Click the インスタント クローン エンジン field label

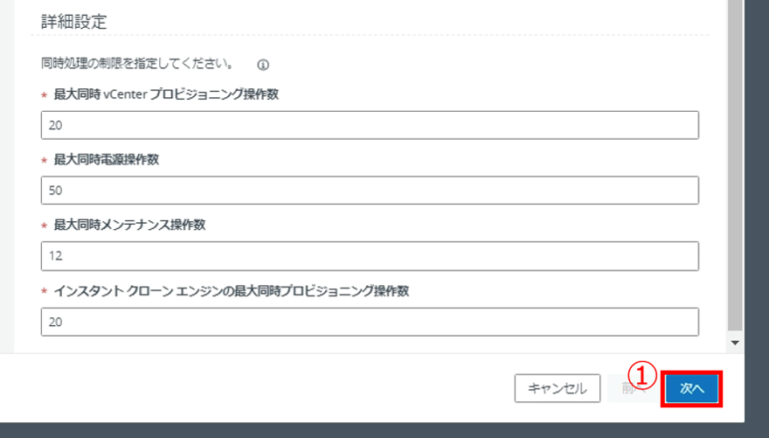click(232, 291)
